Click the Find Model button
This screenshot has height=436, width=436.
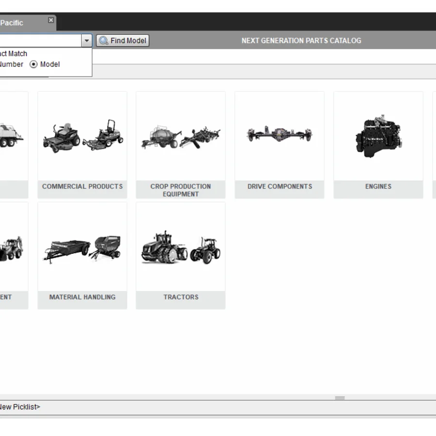tap(123, 41)
